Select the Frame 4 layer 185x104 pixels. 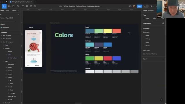(x=8, y=103)
